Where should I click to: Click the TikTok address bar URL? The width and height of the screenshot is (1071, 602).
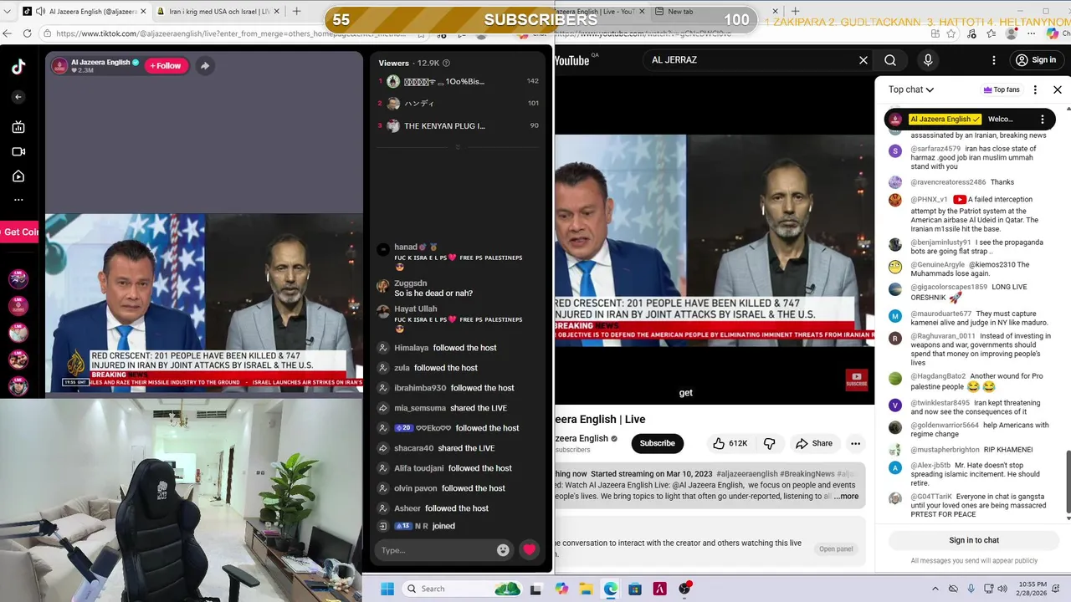click(x=226, y=33)
